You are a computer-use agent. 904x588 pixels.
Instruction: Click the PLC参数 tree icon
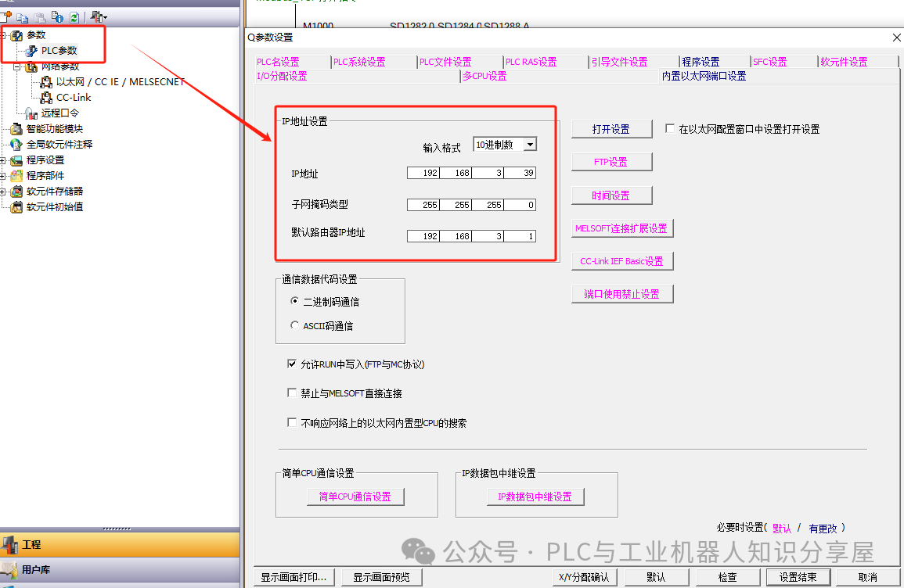tap(32, 51)
